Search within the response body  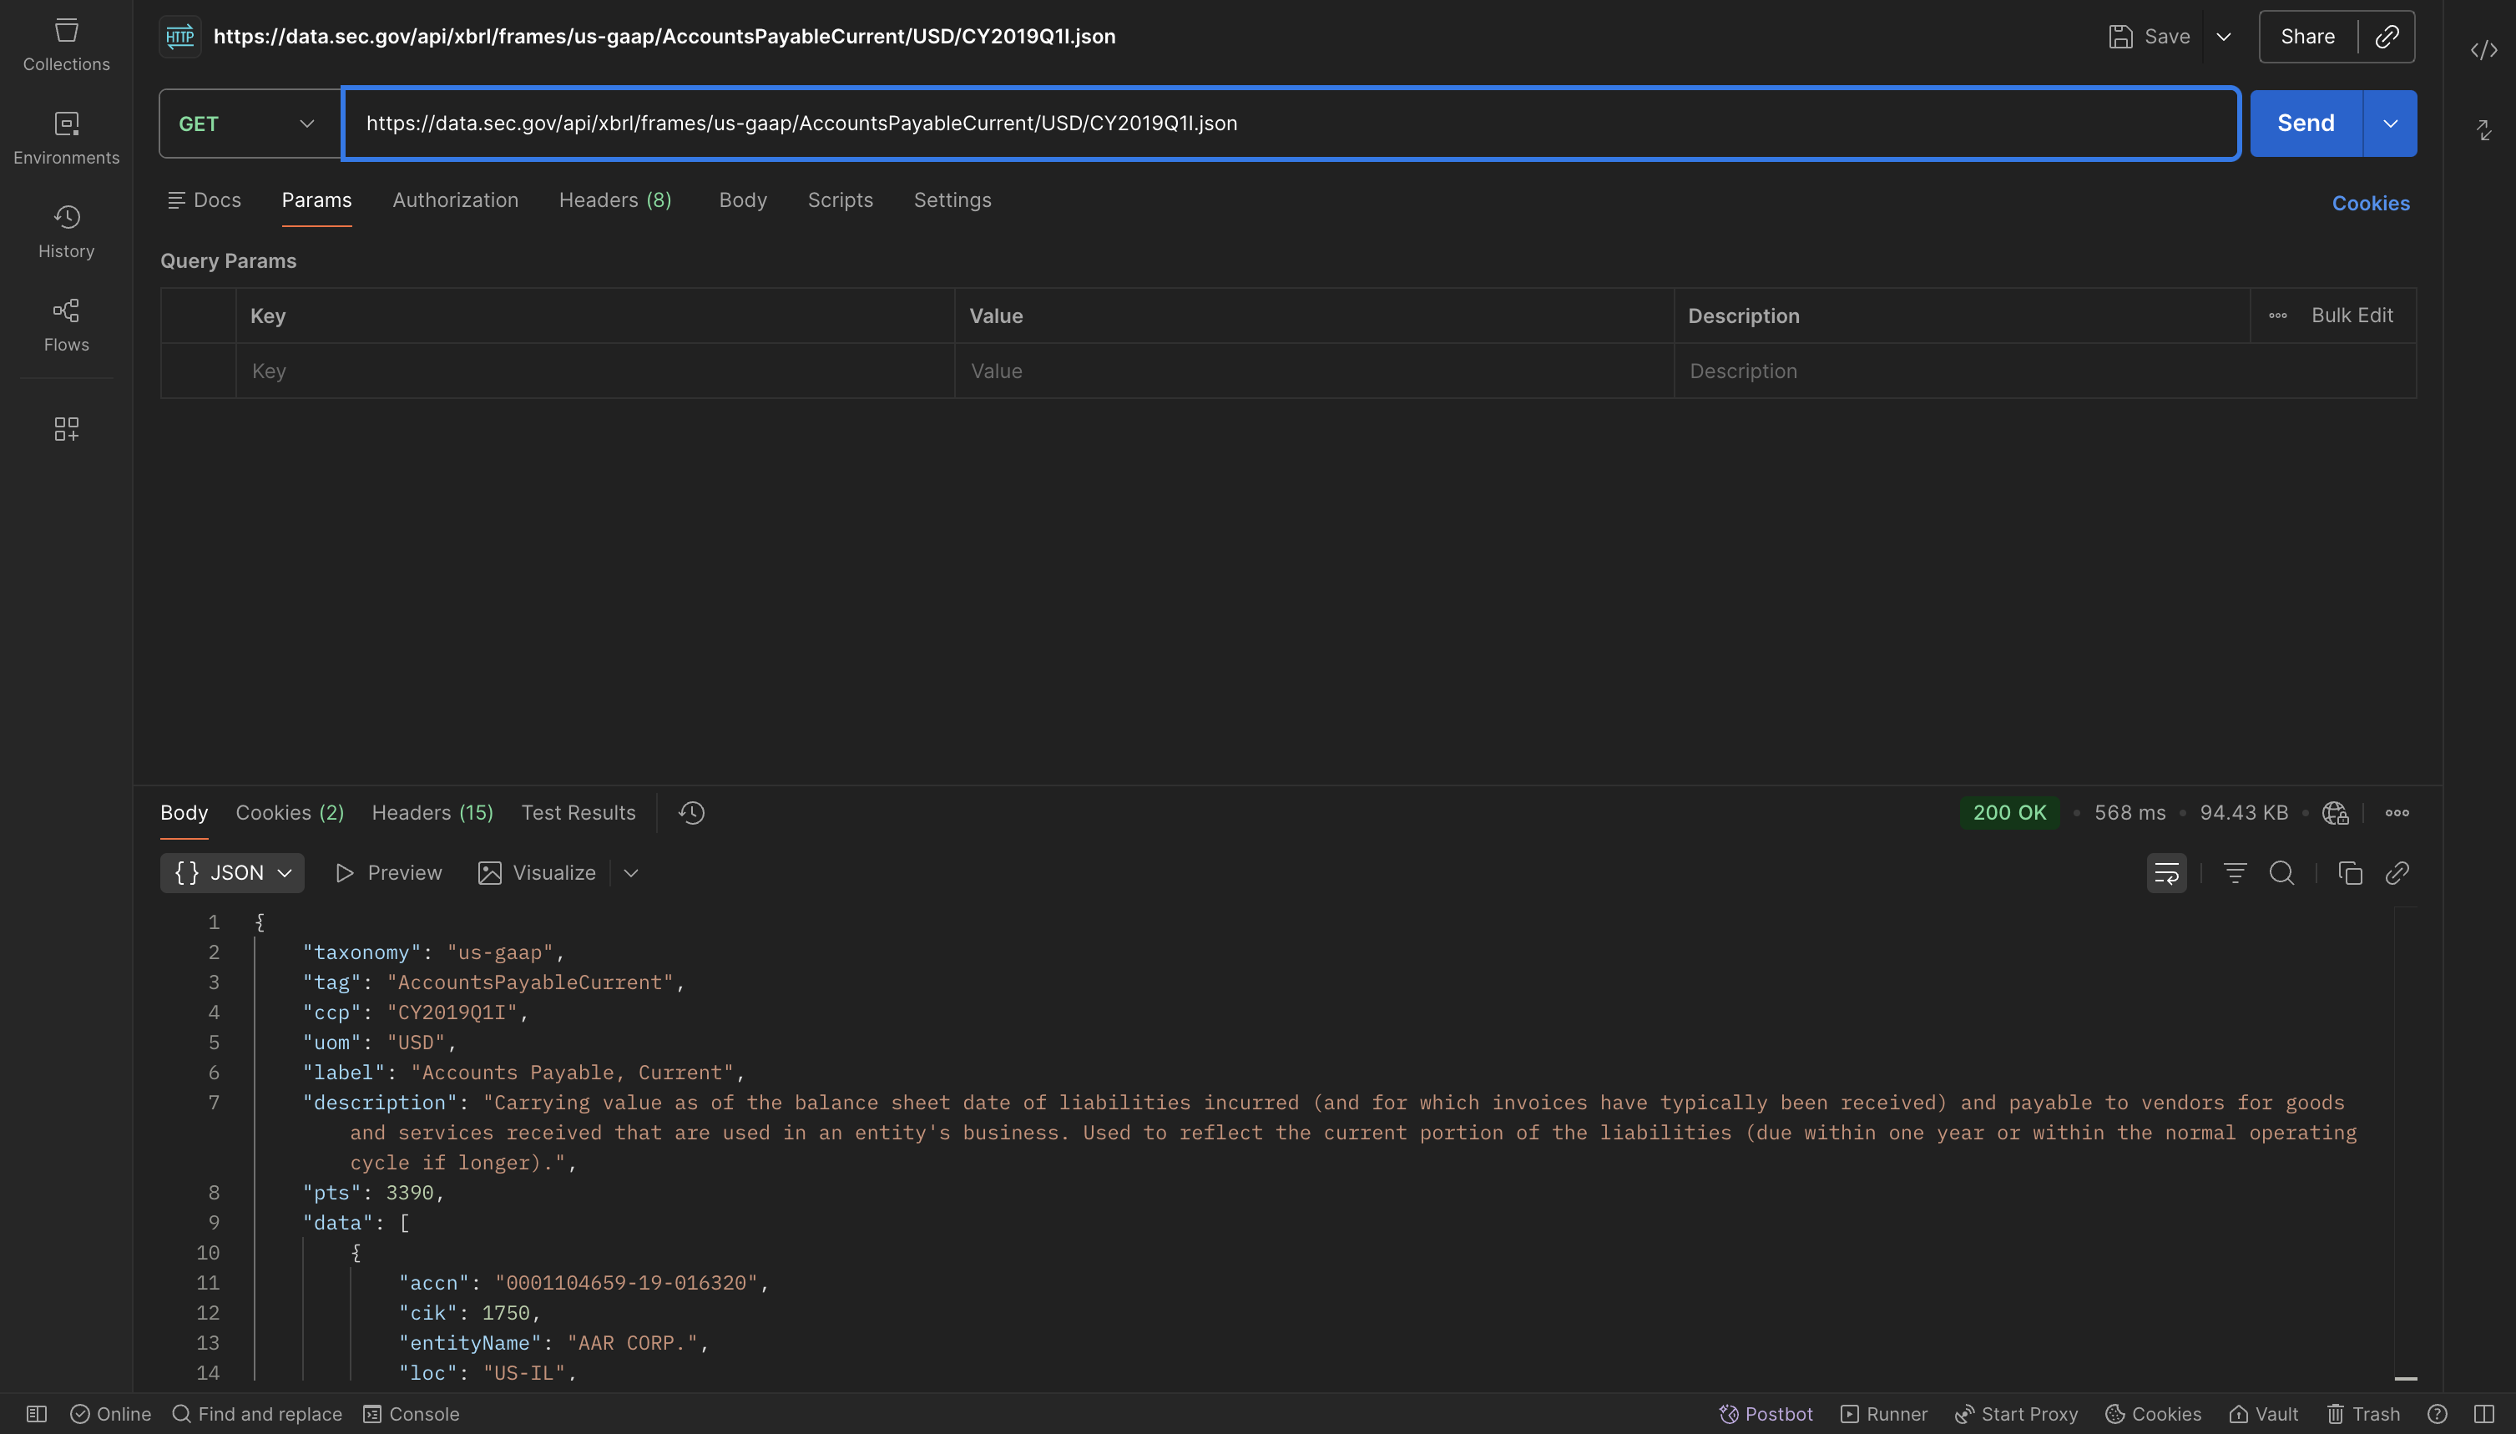coord(2281,872)
